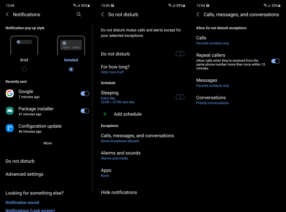The height and width of the screenshot is (212, 286).
Task: Open Alarms and sounds exceptions
Action: pos(143,156)
